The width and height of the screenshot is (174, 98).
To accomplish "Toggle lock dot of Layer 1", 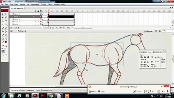I will 38,24.
